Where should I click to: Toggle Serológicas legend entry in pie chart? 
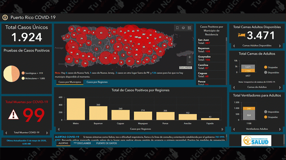click(23, 73)
